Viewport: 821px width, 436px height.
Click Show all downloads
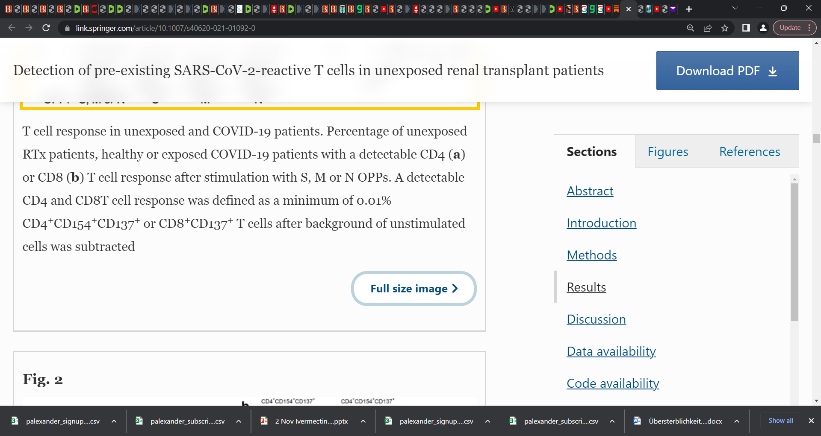pyautogui.click(x=781, y=421)
